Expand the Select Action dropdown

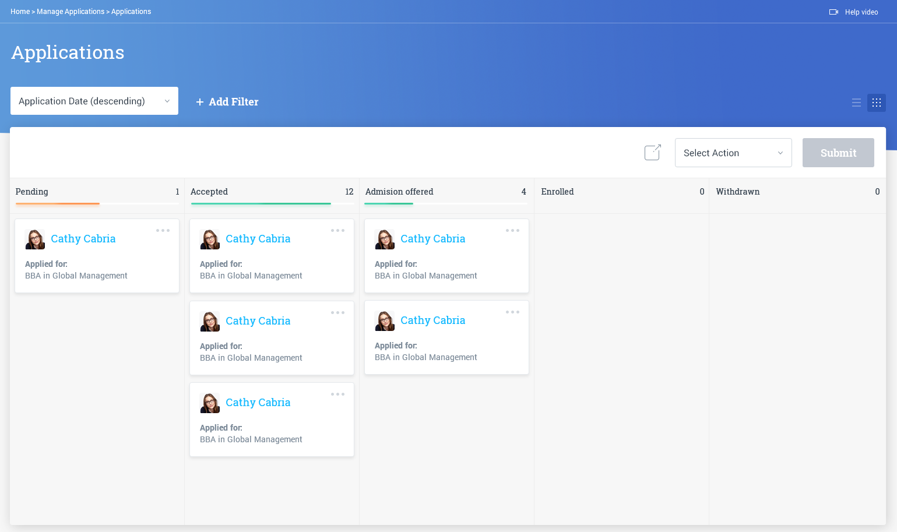[733, 153]
